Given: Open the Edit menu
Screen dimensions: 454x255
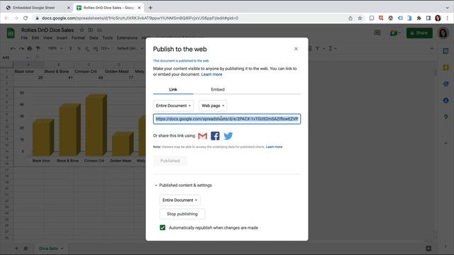Looking at the screenshot, I should coord(35,38).
